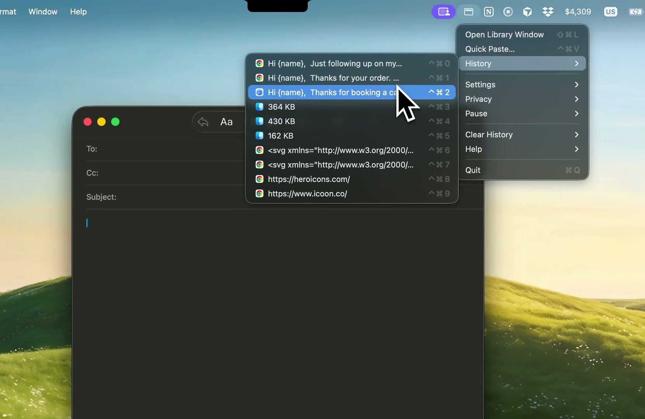645x419 pixels.
Task: Click the reply arrow in mail toolbar
Action: tap(203, 122)
